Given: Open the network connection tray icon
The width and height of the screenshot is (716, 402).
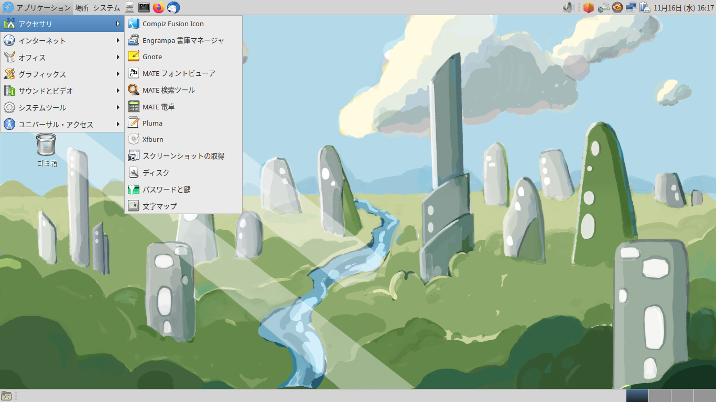Looking at the screenshot, I should click(x=631, y=7).
